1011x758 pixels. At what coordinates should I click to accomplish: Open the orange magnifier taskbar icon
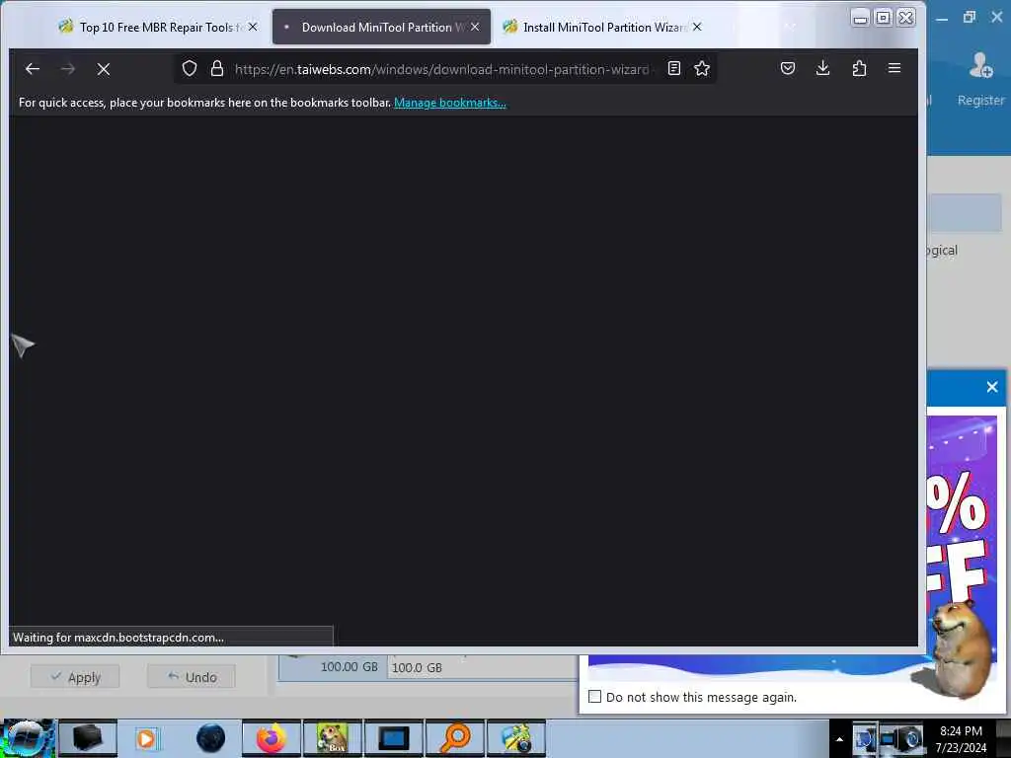[x=455, y=738]
